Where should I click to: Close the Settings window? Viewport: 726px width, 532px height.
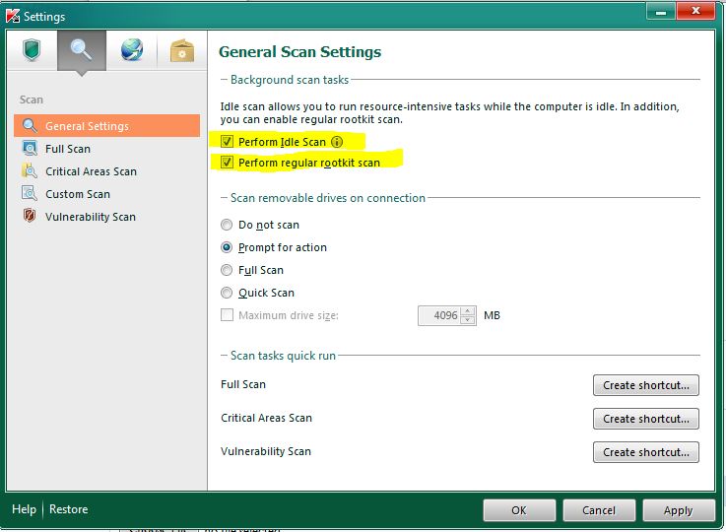(695, 11)
